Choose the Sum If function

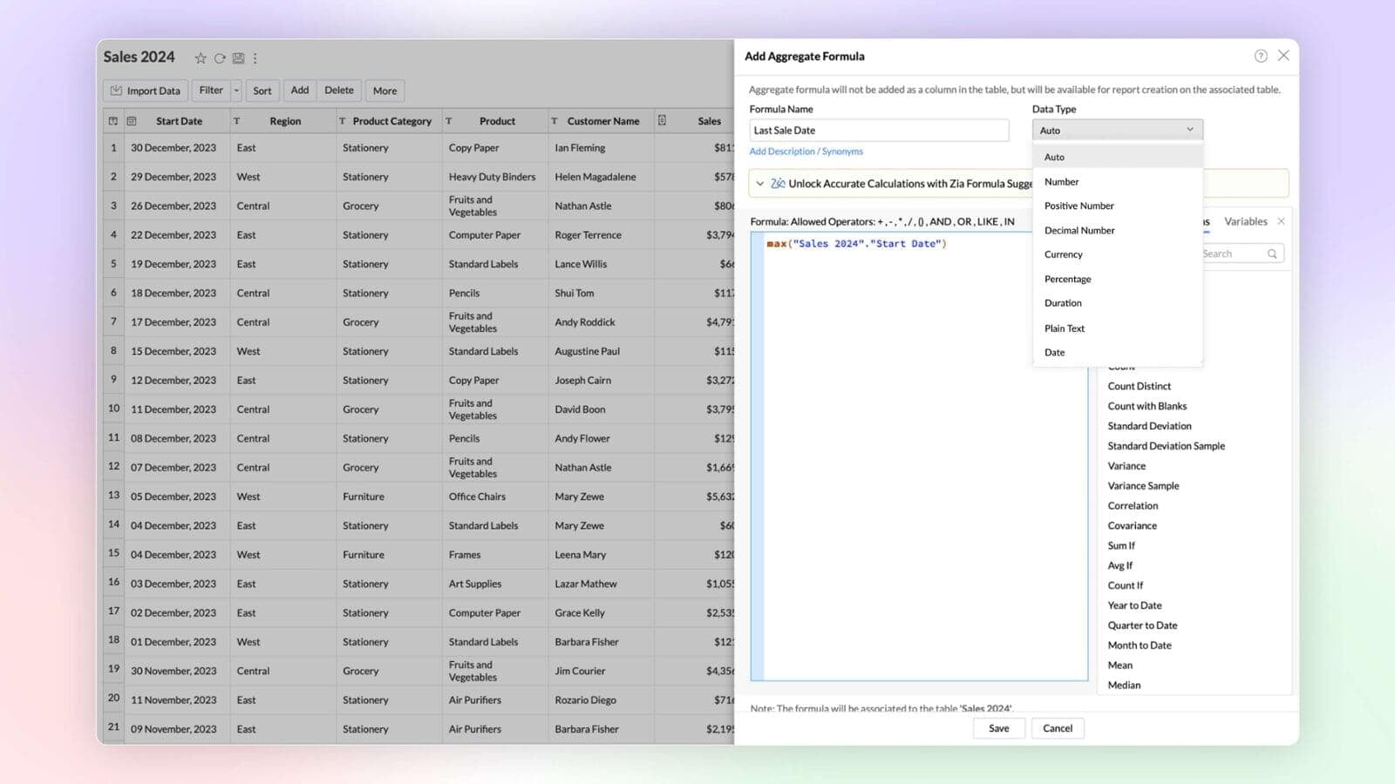[1121, 546]
